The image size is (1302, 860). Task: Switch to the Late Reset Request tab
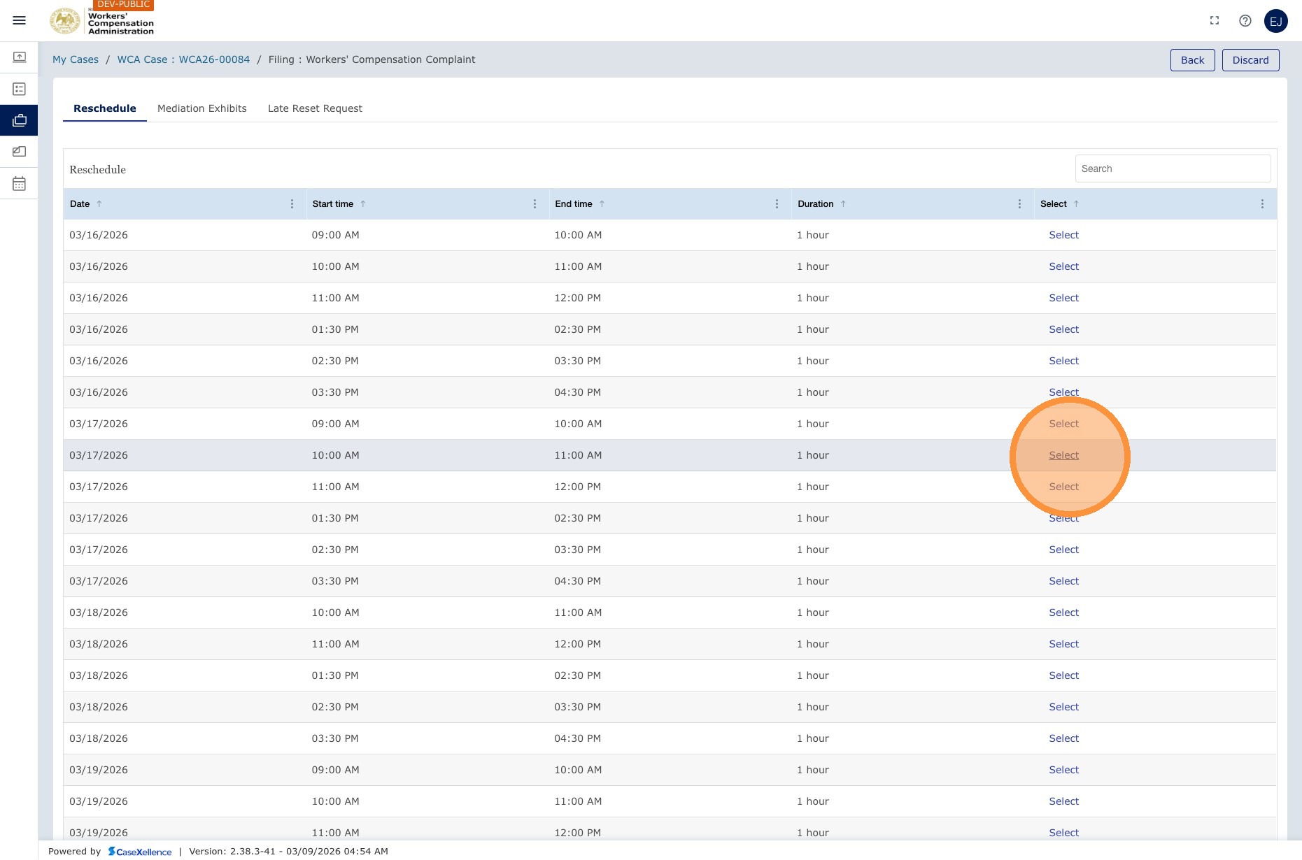315,108
